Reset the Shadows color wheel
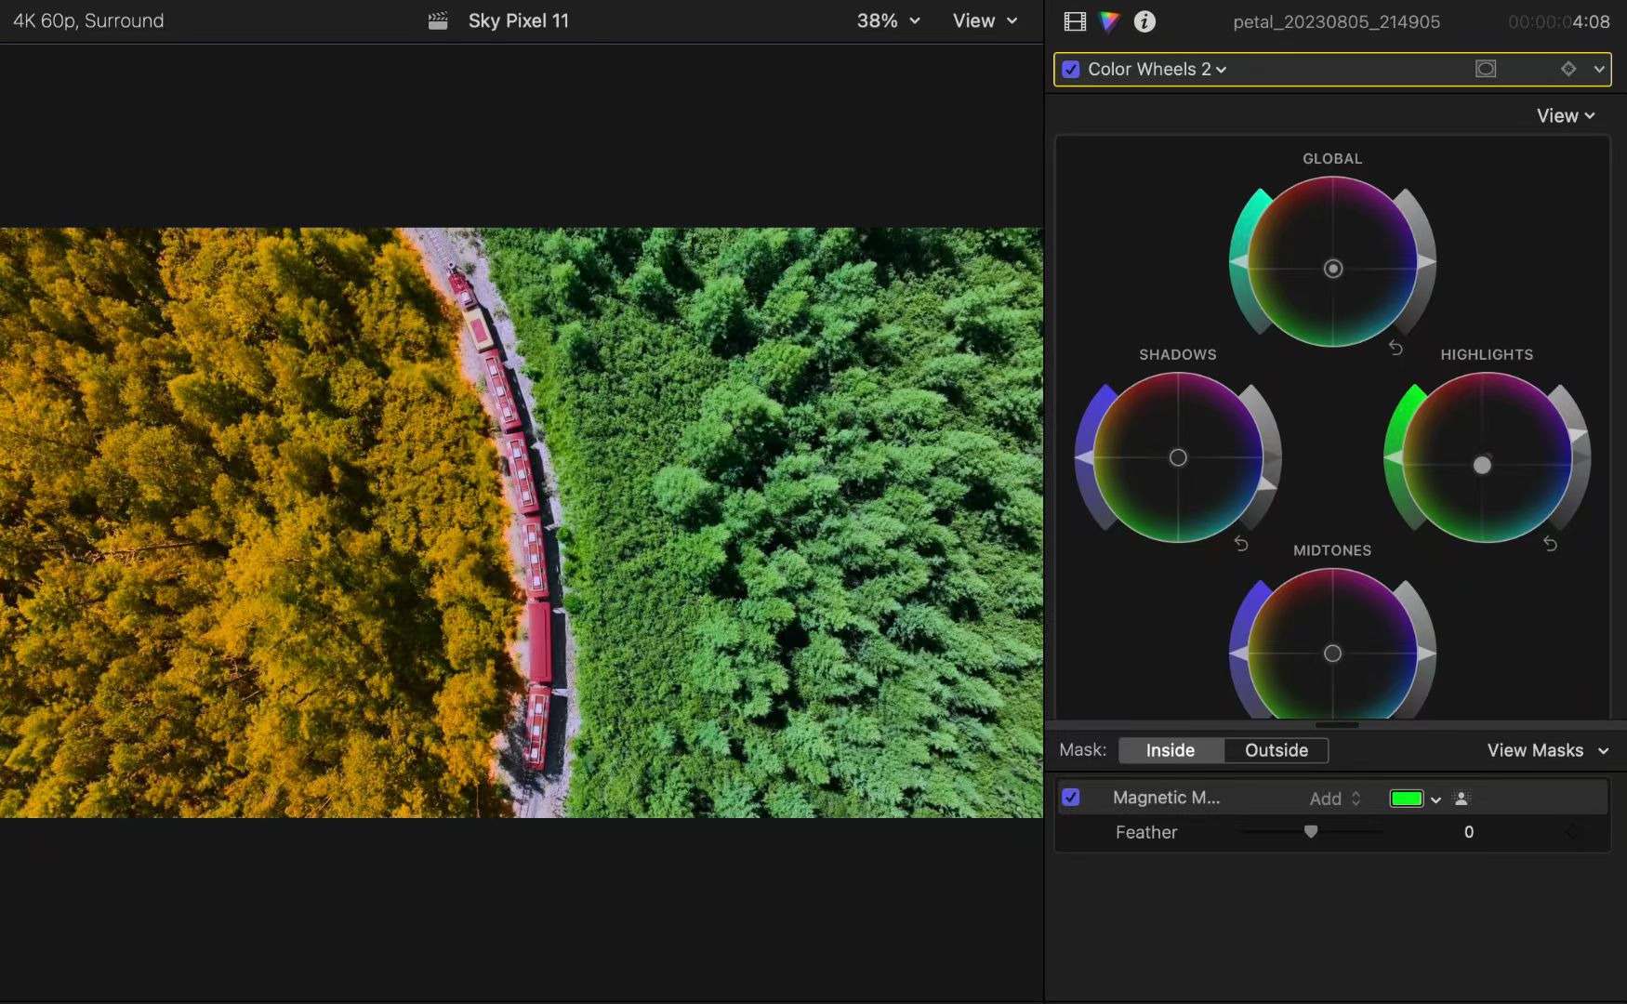This screenshot has height=1004, width=1627. pyautogui.click(x=1241, y=543)
